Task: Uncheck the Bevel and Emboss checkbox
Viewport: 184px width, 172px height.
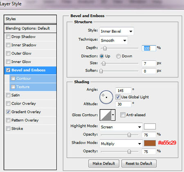Action: click(8, 70)
